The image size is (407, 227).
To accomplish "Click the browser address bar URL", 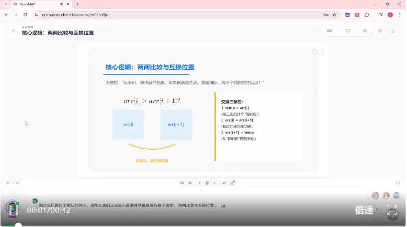I will click(75, 15).
